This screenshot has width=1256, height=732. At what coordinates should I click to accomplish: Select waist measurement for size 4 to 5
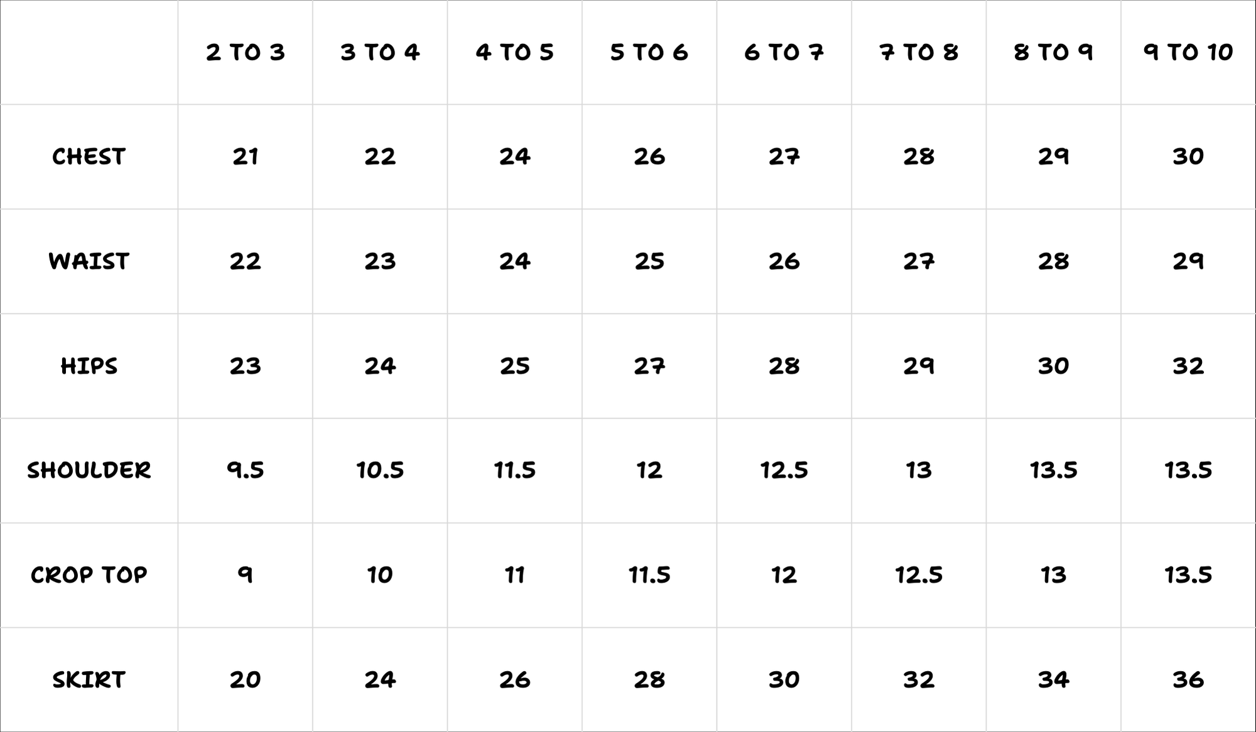(x=514, y=261)
